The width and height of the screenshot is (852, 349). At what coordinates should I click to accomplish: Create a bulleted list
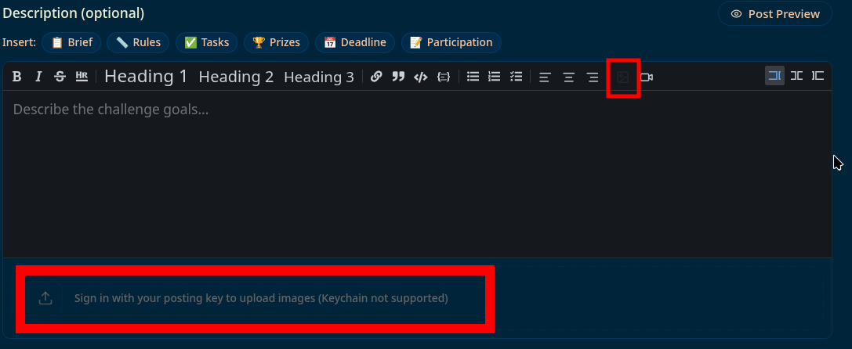(473, 77)
